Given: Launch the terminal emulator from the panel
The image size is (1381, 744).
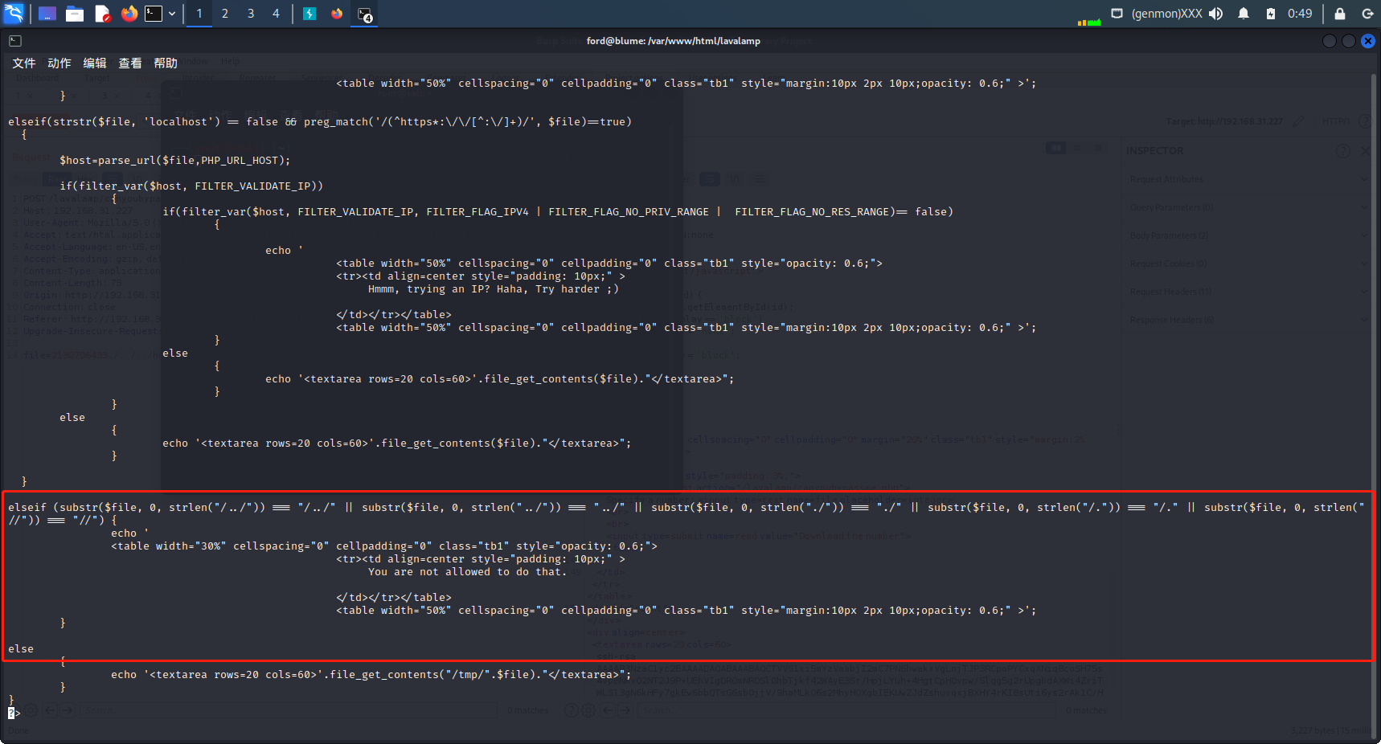Looking at the screenshot, I should 154,14.
